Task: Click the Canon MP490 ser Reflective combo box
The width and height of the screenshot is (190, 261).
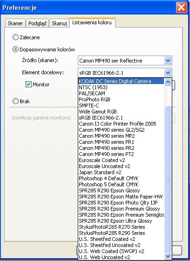Action: point(125,60)
